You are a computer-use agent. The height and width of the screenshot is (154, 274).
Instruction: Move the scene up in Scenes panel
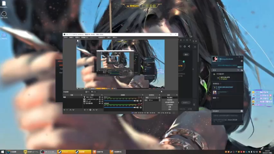pos(71,110)
